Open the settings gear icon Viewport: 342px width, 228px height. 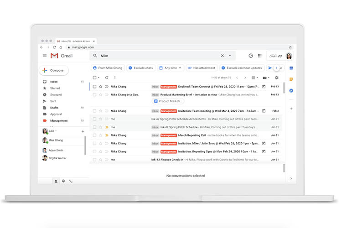pyautogui.click(x=276, y=78)
